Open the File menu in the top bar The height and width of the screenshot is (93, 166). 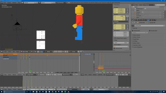click(x=5, y=3)
